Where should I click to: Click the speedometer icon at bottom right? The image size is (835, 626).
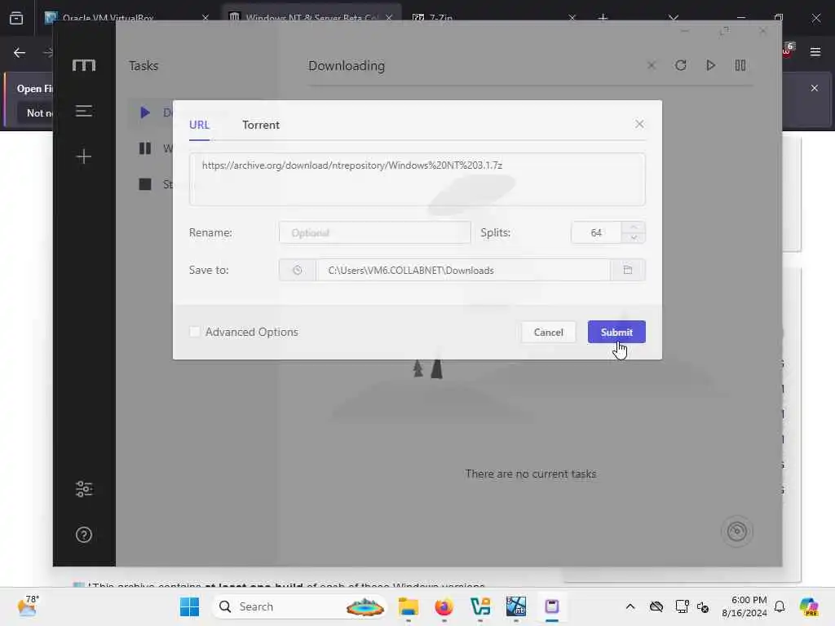point(737,531)
